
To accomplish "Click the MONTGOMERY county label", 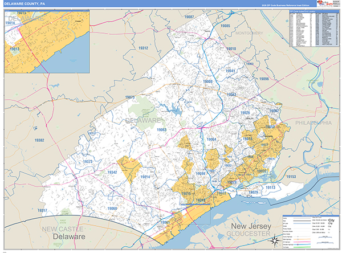I will pyautogui.click(x=249, y=33).
